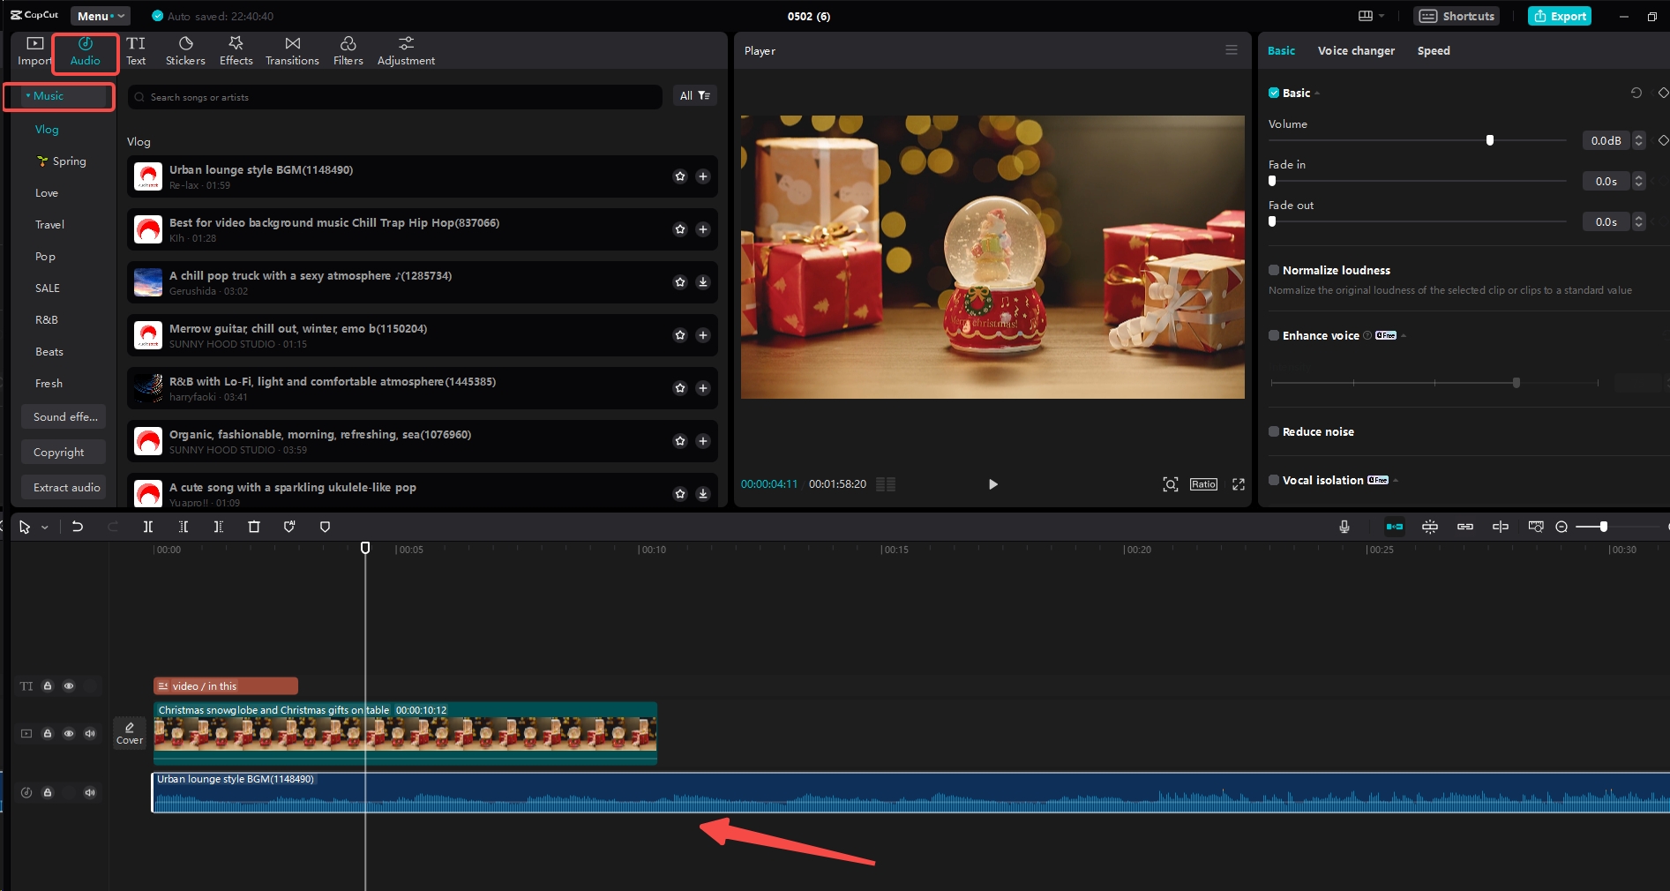Toggle the Normalize loudness checkbox
The image size is (1670, 891).
(1273, 270)
